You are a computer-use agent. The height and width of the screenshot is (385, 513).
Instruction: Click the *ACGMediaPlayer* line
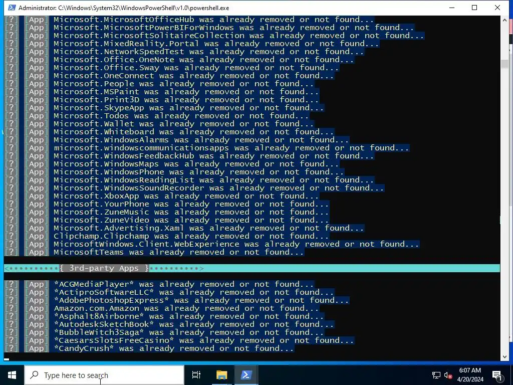159,284
